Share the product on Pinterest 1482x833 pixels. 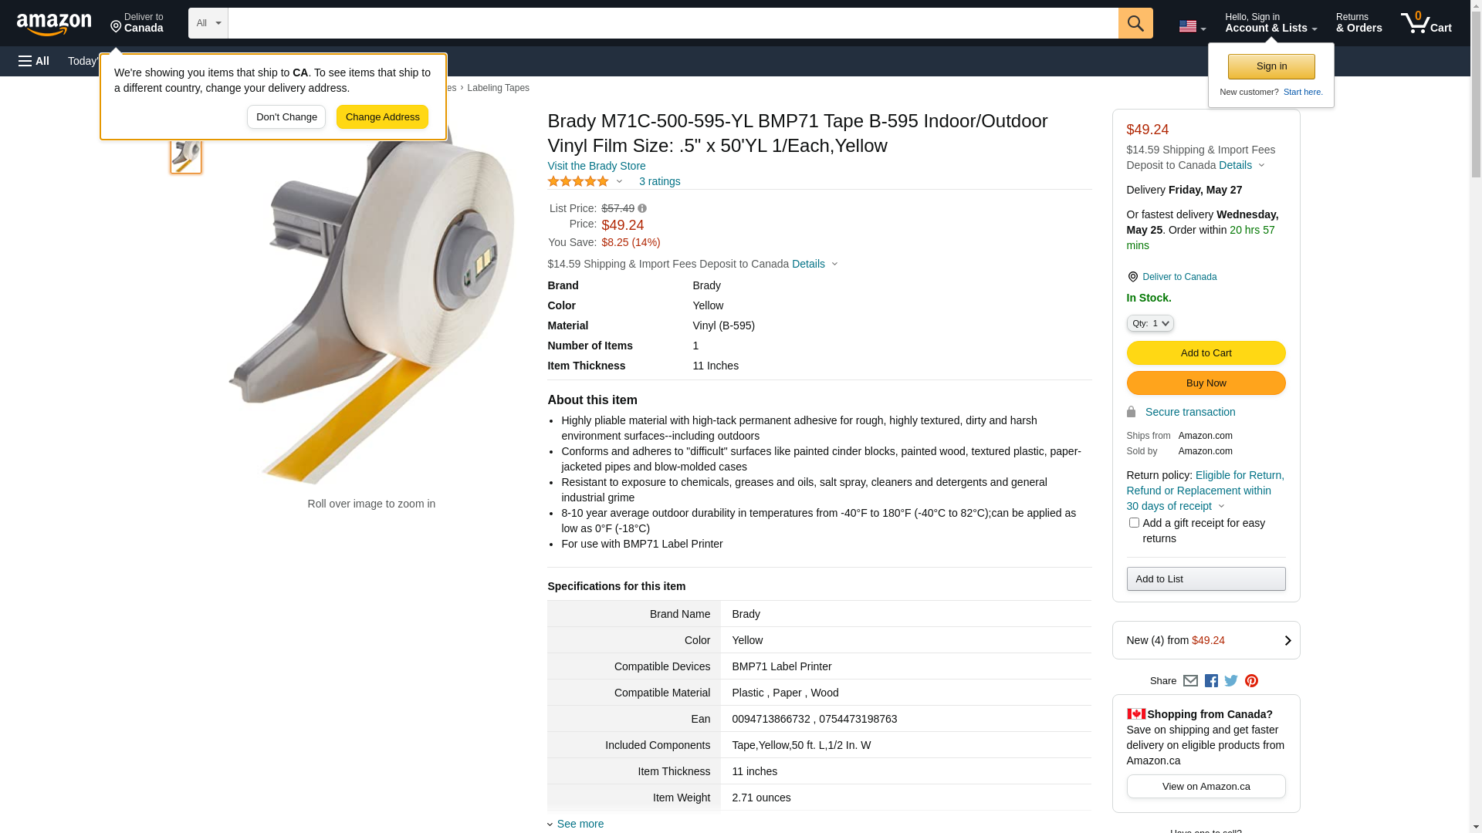tap(1251, 681)
